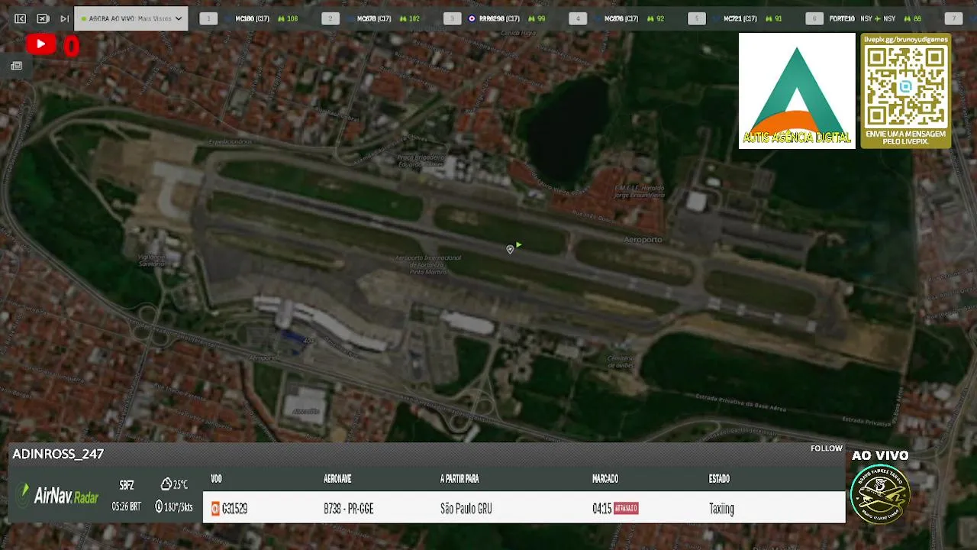
Task: Click the LivePix QR code image
Action: (905, 86)
